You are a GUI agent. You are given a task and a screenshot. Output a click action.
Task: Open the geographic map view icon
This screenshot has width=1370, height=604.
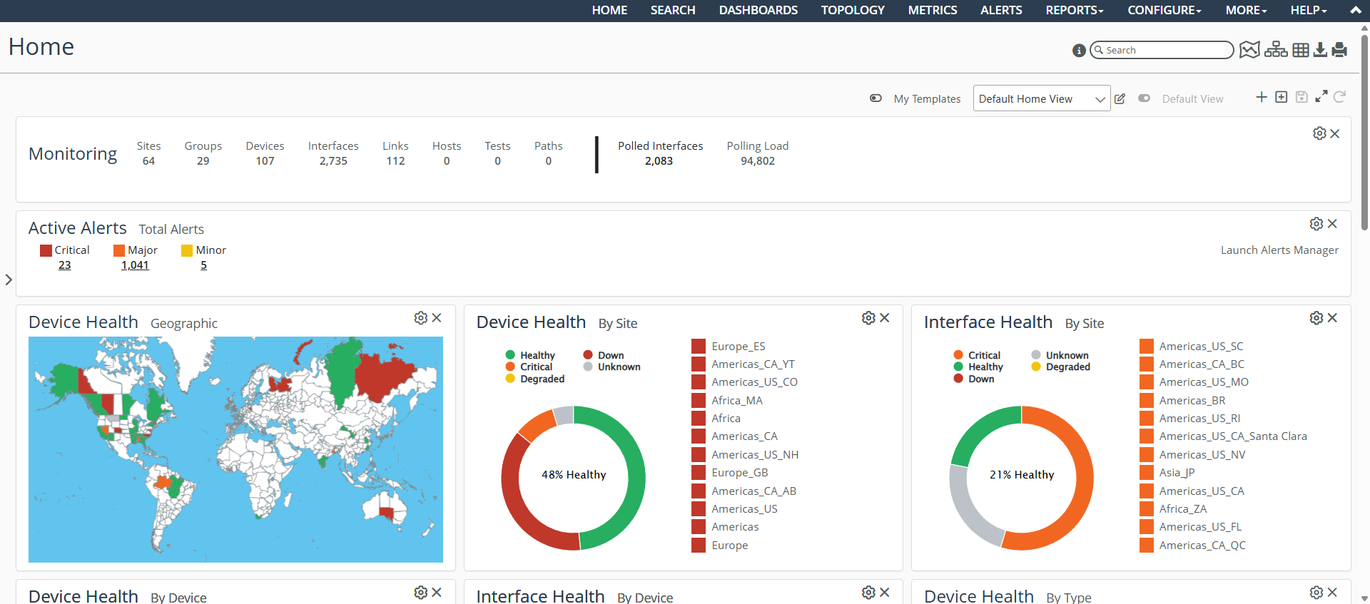pos(1249,50)
